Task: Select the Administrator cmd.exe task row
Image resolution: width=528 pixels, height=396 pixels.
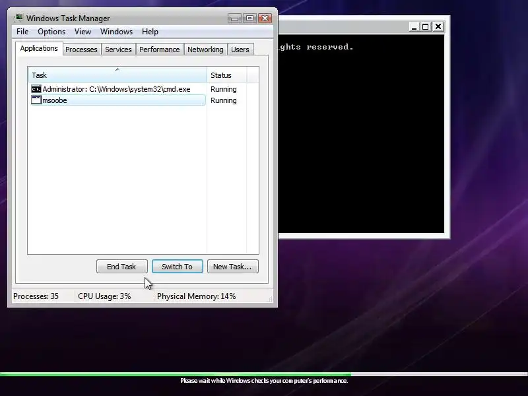Action: tap(117, 89)
